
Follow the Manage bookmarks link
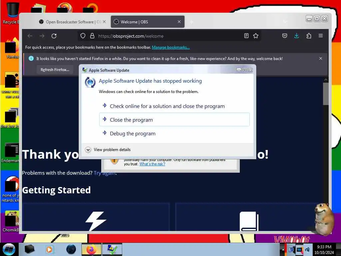171,47
